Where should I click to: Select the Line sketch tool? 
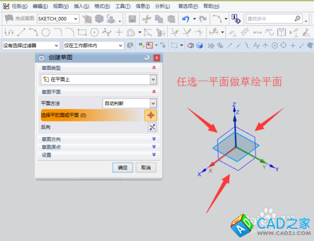coord(21,32)
